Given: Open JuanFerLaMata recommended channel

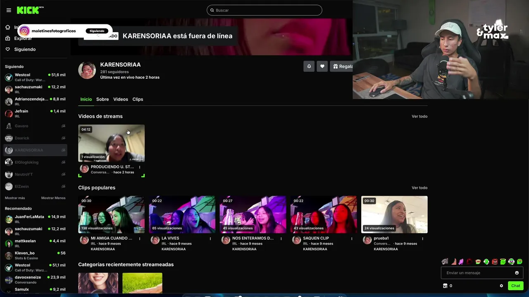Looking at the screenshot, I should (x=35, y=219).
